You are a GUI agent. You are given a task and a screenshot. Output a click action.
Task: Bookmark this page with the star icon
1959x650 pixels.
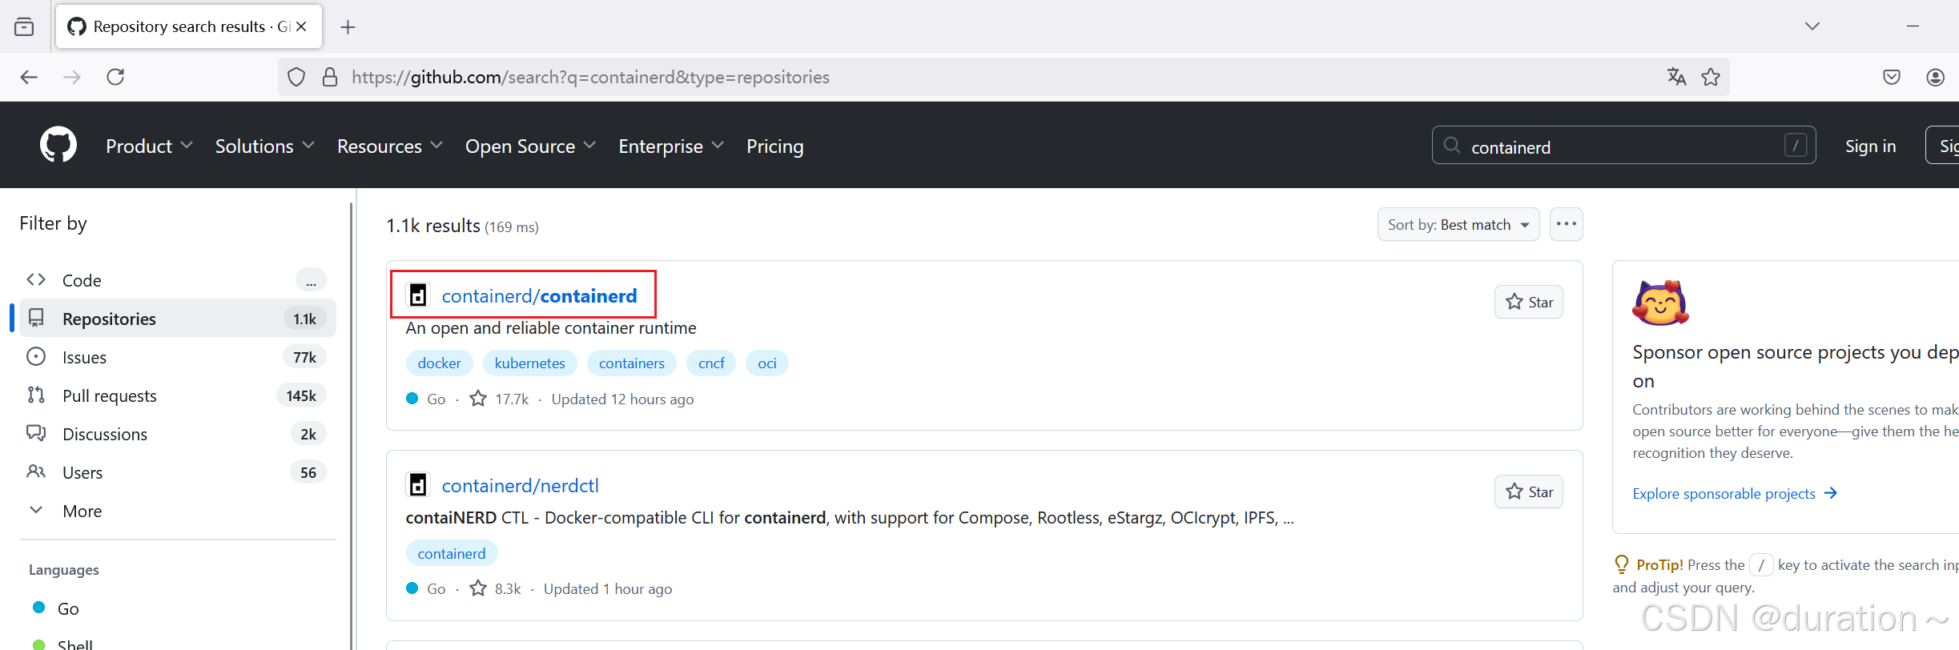1711,77
